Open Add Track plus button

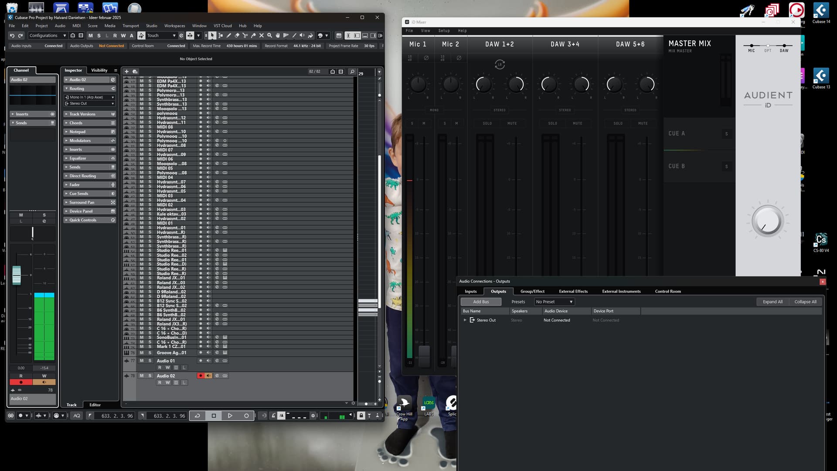click(126, 72)
